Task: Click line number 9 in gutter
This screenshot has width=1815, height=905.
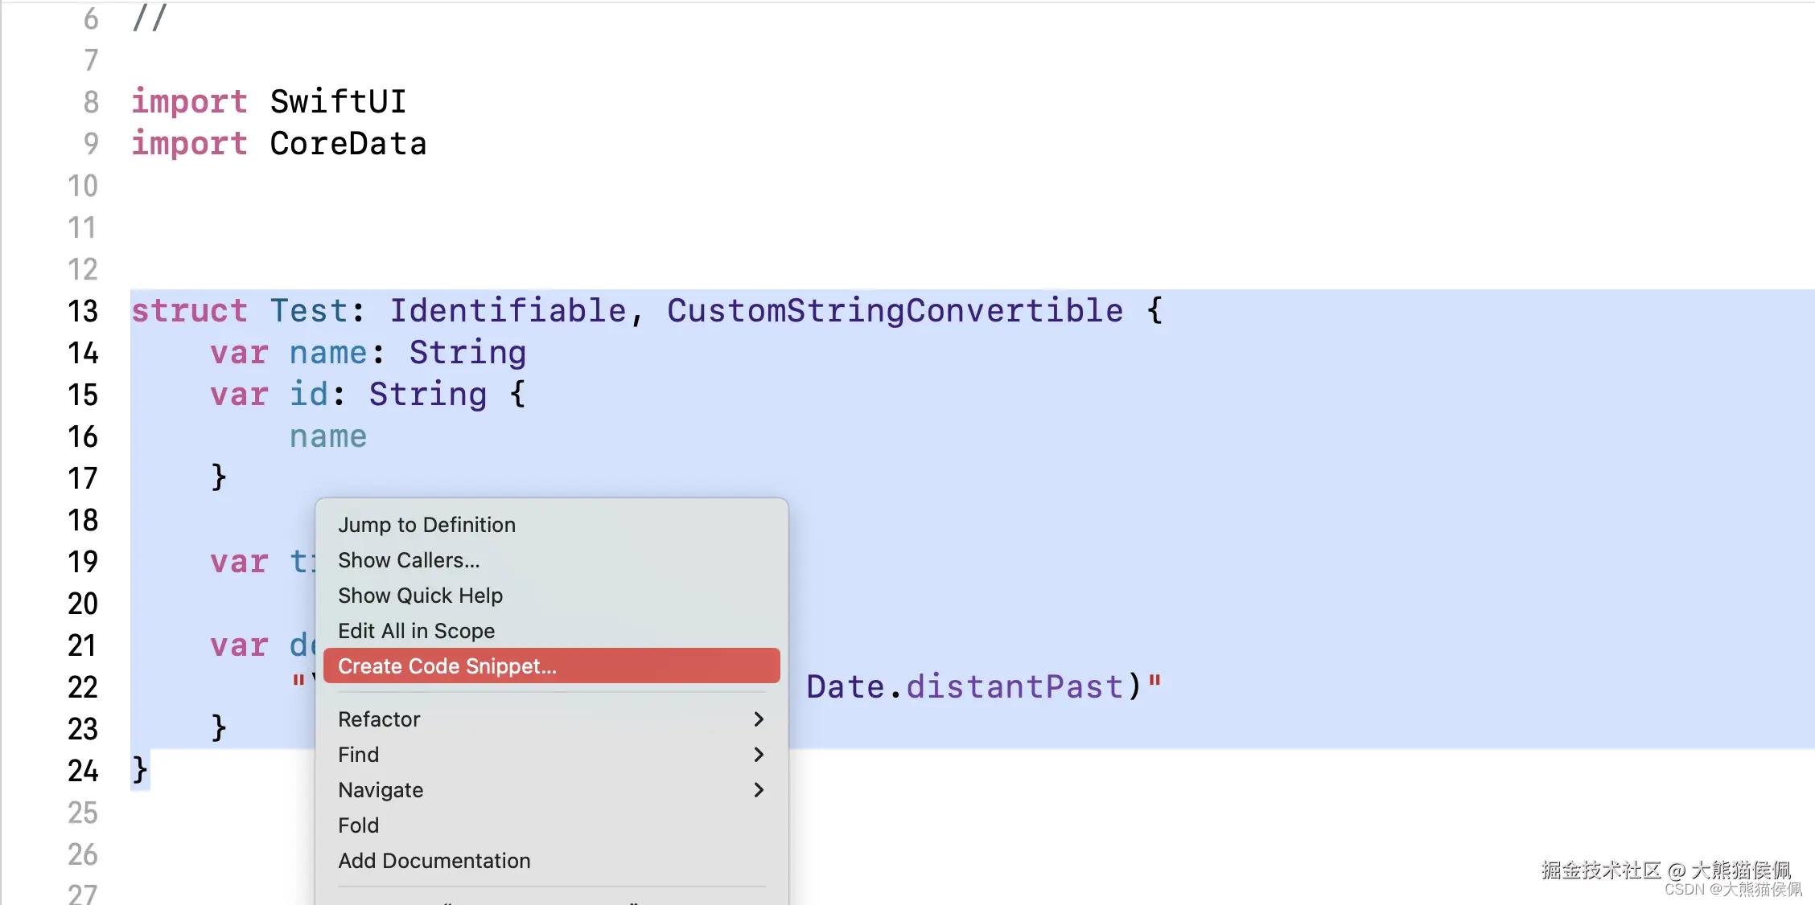Action: (90, 144)
